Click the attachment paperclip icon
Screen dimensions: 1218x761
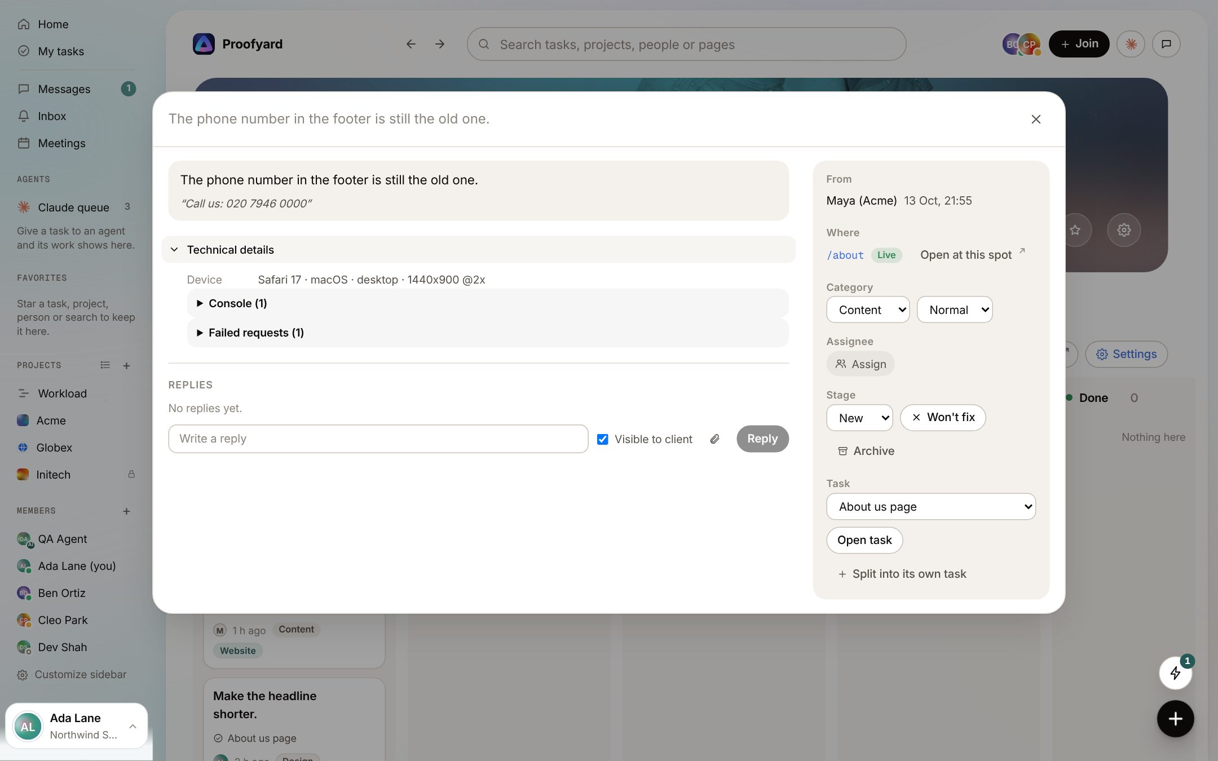714,439
